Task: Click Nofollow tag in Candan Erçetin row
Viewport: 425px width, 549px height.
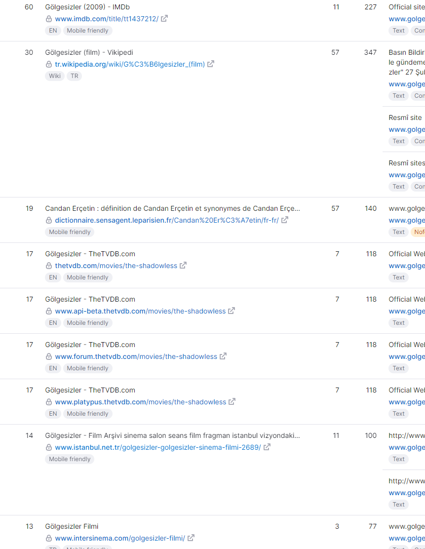Action: pos(418,232)
